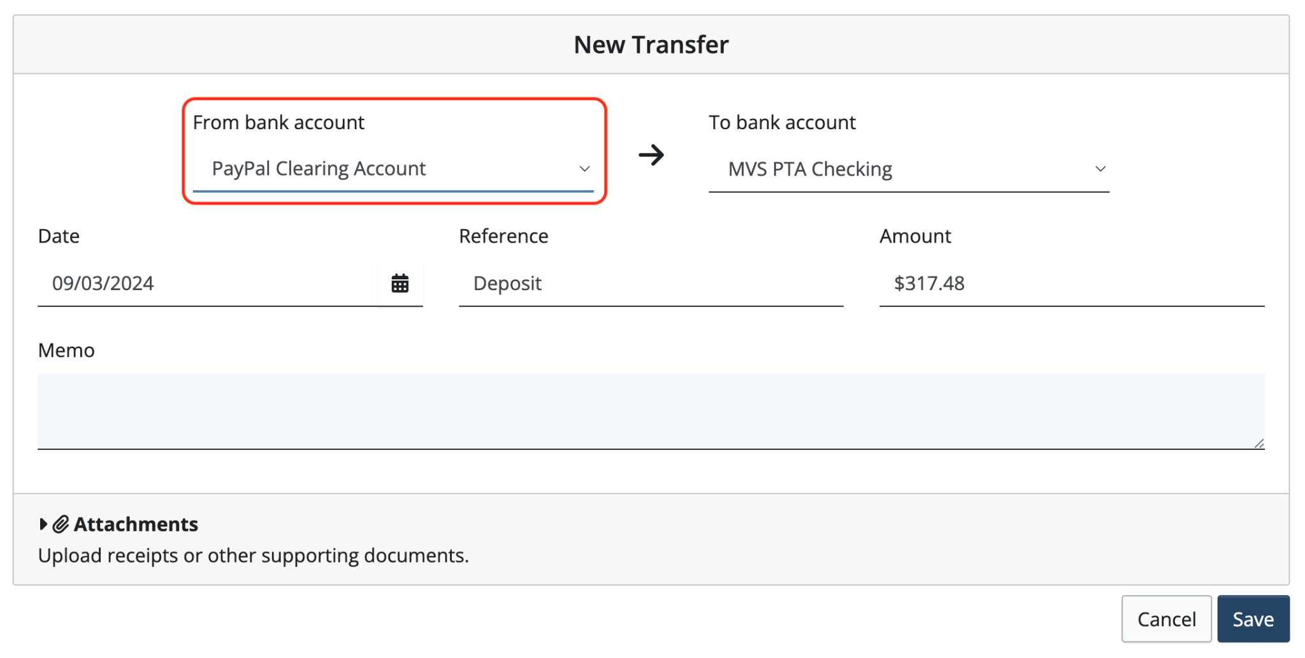Click the Upload receipts supporting documents text
Image resolution: width=1305 pixels, height=658 pixels.
pyautogui.click(x=253, y=554)
